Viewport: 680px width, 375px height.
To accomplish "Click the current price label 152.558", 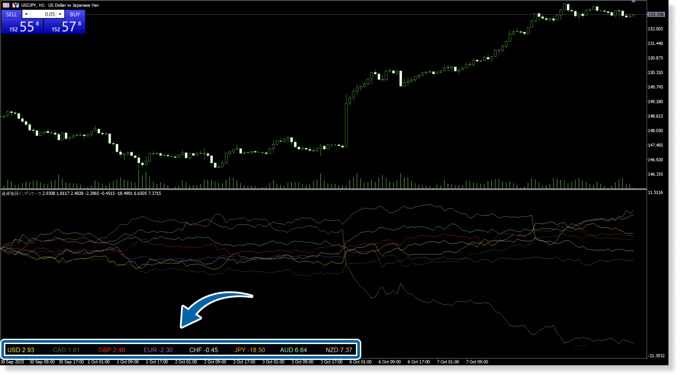I will [x=656, y=15].
